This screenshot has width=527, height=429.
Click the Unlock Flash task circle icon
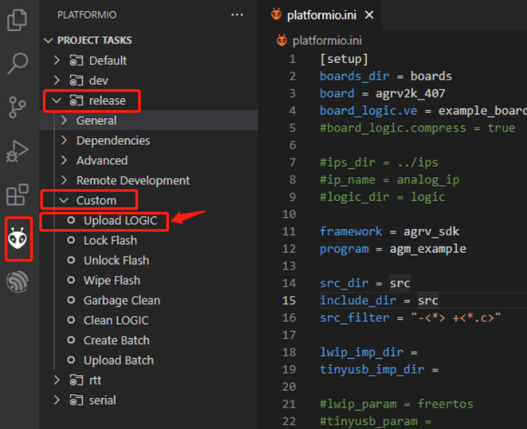tap(71, 260)
